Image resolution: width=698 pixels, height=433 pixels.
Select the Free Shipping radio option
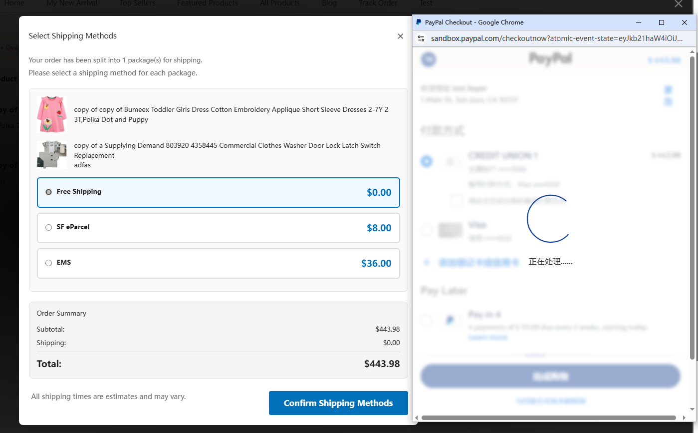[48, 192]
